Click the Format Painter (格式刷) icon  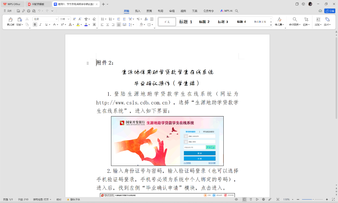[x=11, y=22]
